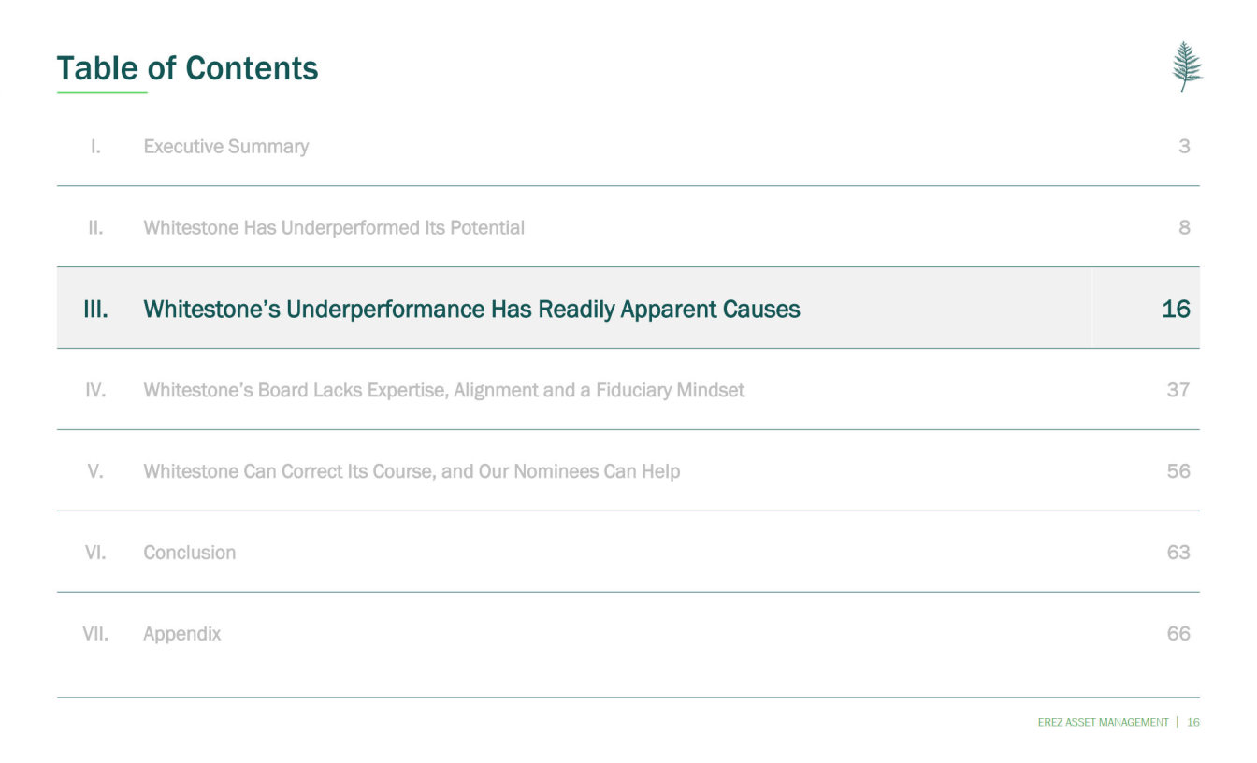Click the Erez Asset Management footer text

pos(1103,722)
